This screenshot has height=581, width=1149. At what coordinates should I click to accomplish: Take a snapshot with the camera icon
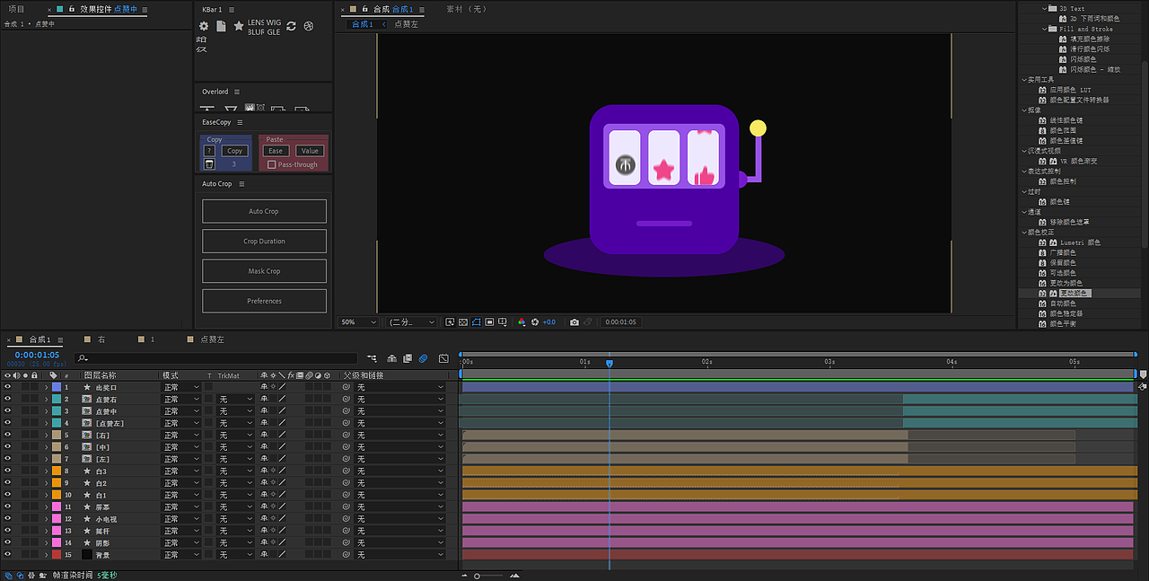pyautogui.click(x=574, y=321)
